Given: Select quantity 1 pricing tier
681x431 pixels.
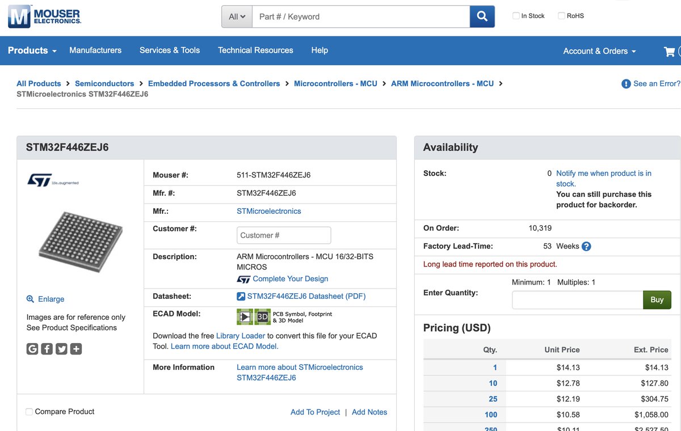Looking at the screenshot, I should (x=495, y=367).
